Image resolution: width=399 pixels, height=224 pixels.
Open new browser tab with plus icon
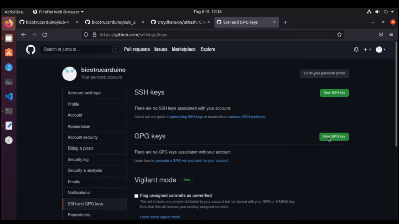click(285, 22)
